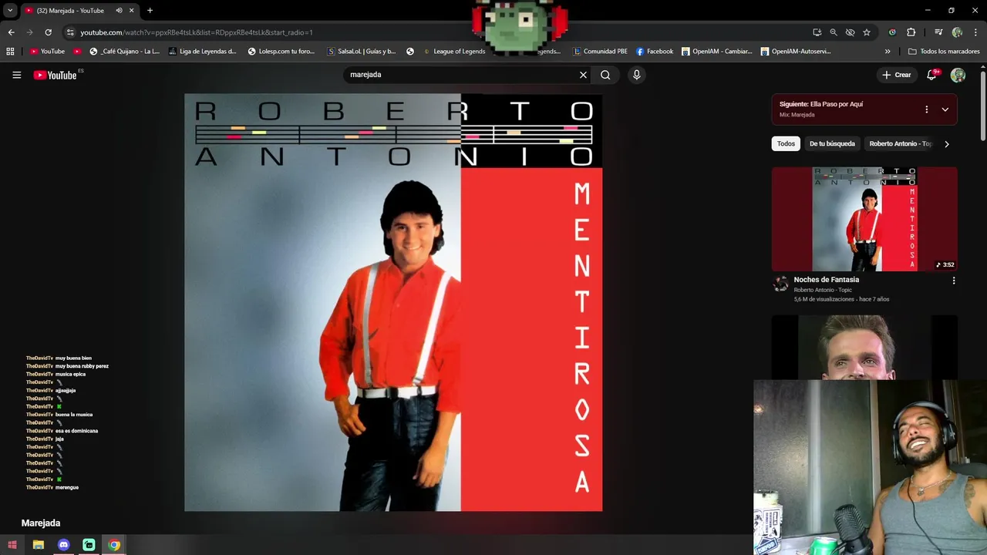Go back with browser back arrow
This screenshot has width=987, height=555.
pyautogui.click(x=11, y=32)
